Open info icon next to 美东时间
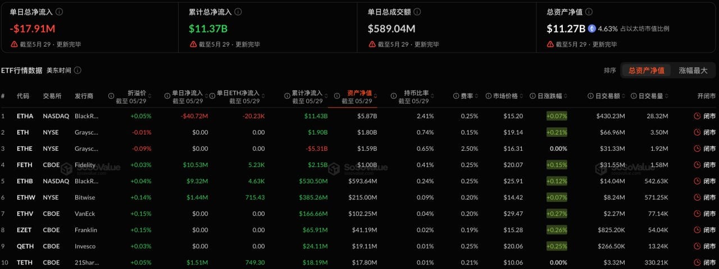The height and width of the screenshot is (269, 719). (x=78, y=70)
